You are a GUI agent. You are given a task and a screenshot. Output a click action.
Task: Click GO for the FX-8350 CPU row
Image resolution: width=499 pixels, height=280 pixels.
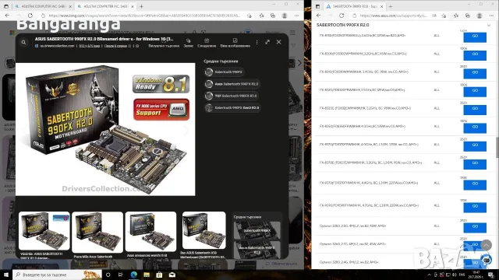(x=475, y=128)
